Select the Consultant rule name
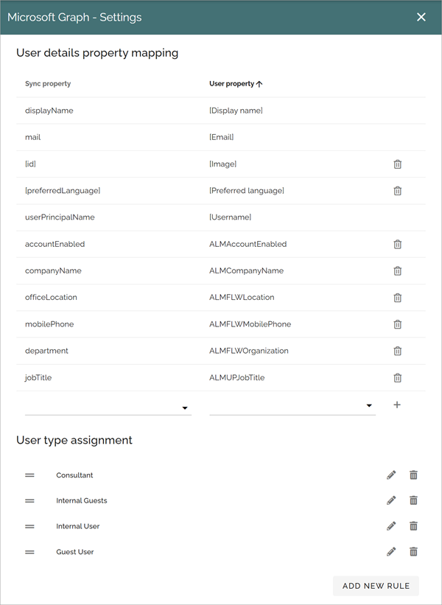 [74, 475]
